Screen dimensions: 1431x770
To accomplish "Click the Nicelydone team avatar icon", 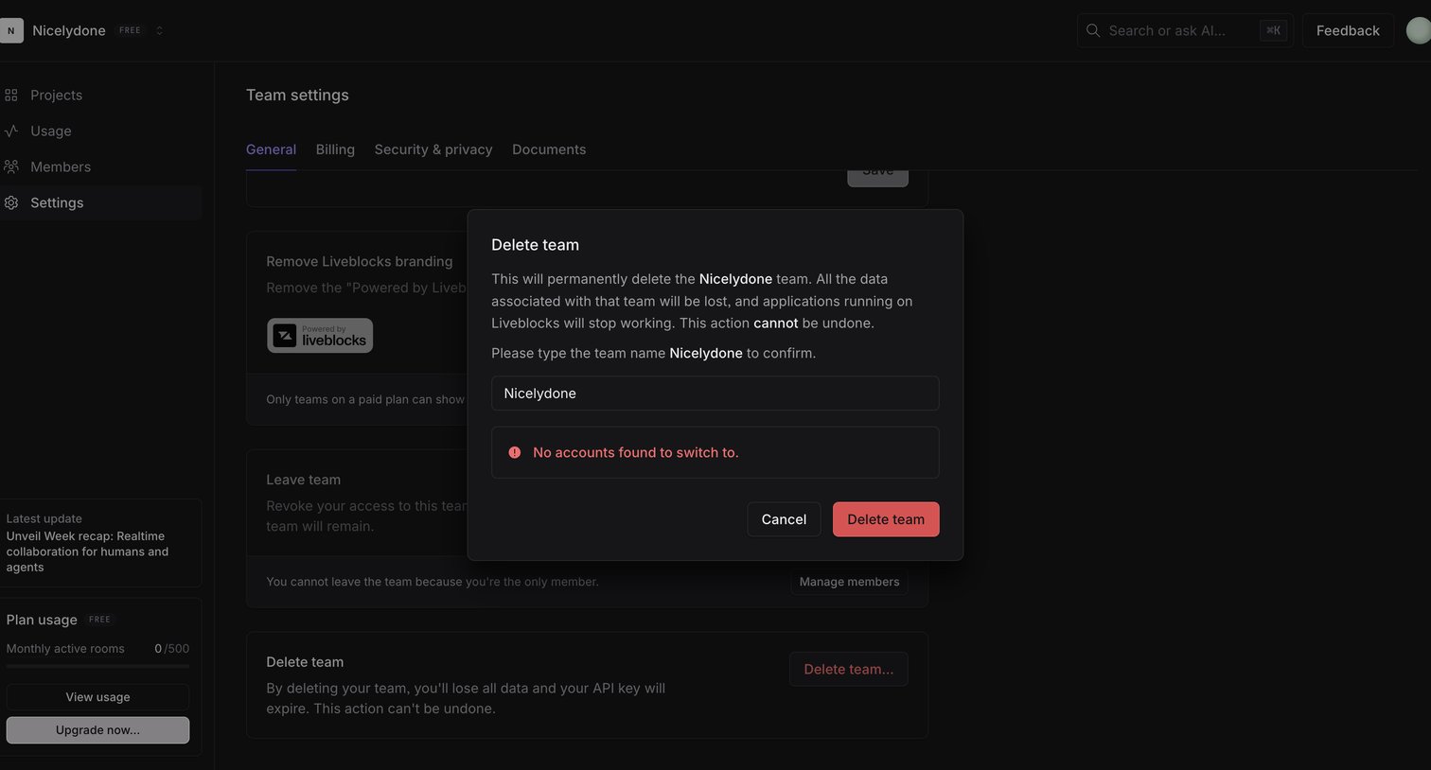I will [10, 30].
